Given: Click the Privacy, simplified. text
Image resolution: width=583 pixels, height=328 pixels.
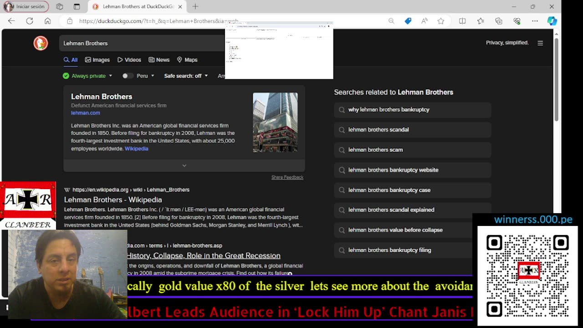Looking at the screenshot, I should click(507, 43).
